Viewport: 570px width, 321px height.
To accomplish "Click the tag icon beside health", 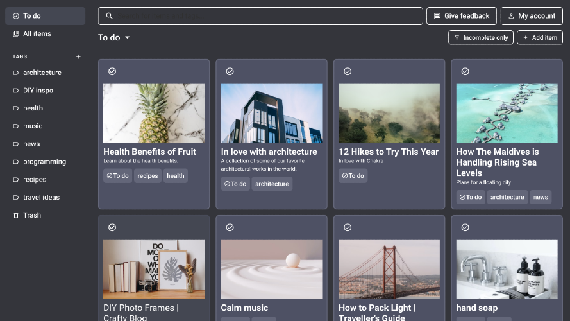I will pyautogui.click(x=15, y=108).
